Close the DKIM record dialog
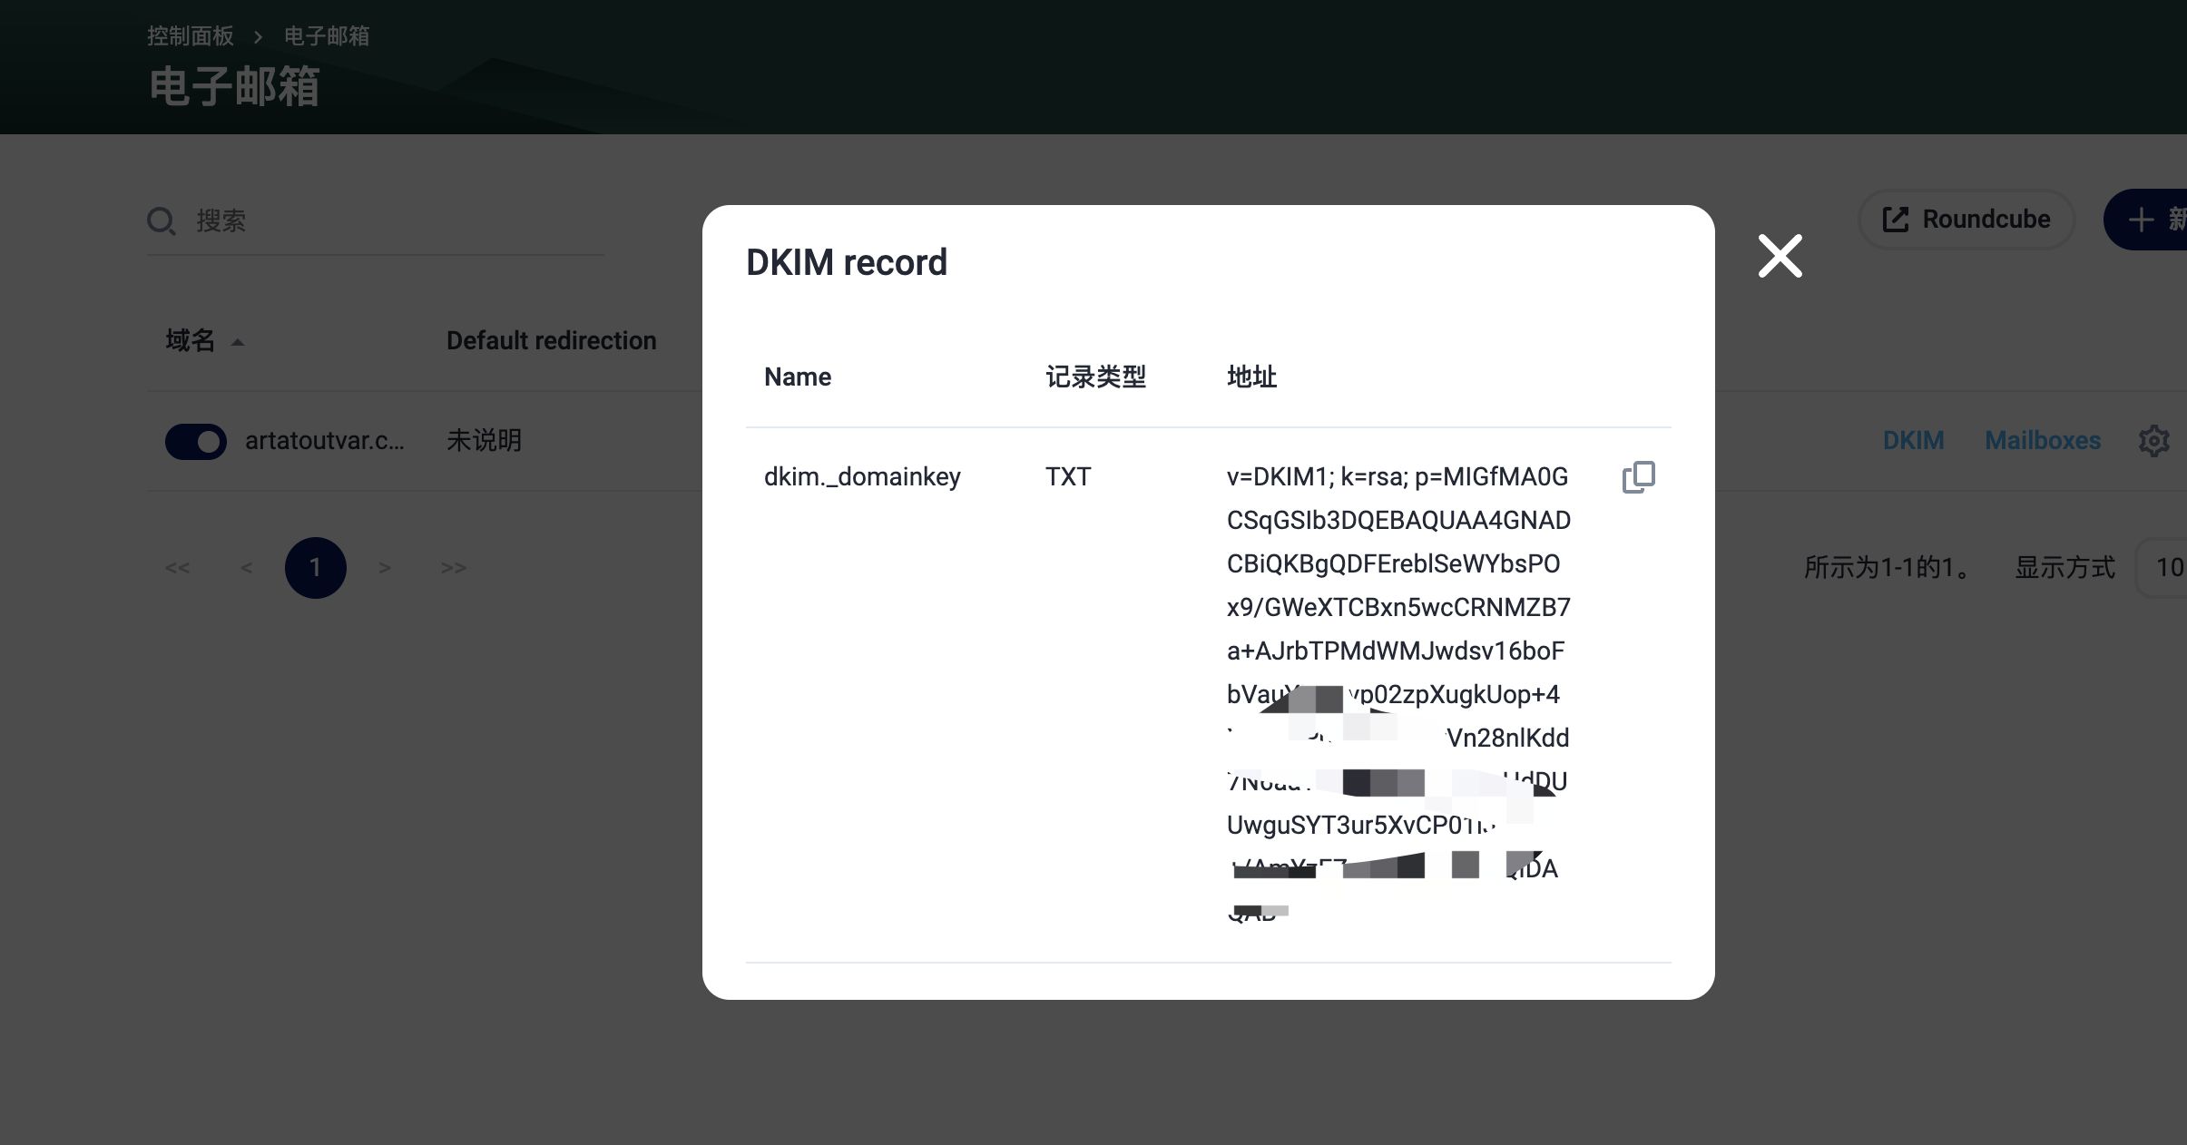 (x=1780, y=256)
